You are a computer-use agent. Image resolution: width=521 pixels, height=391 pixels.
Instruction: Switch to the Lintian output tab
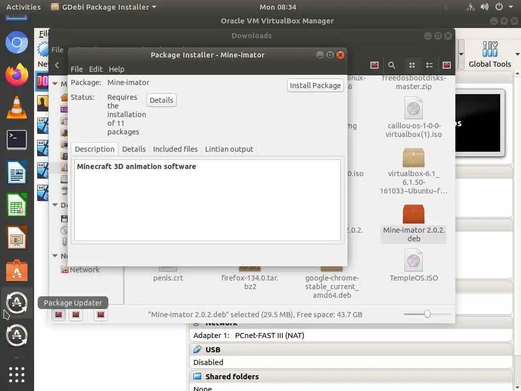(229, 149)
